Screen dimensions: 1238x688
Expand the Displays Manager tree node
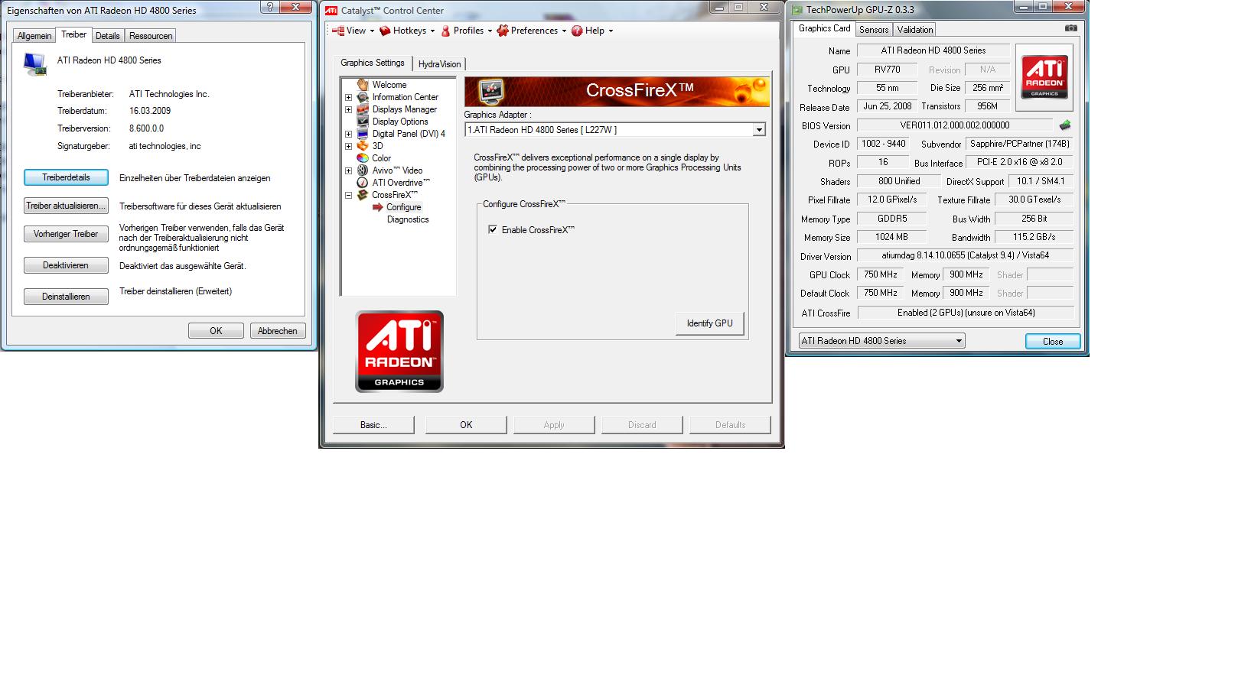tap(348, 109)
